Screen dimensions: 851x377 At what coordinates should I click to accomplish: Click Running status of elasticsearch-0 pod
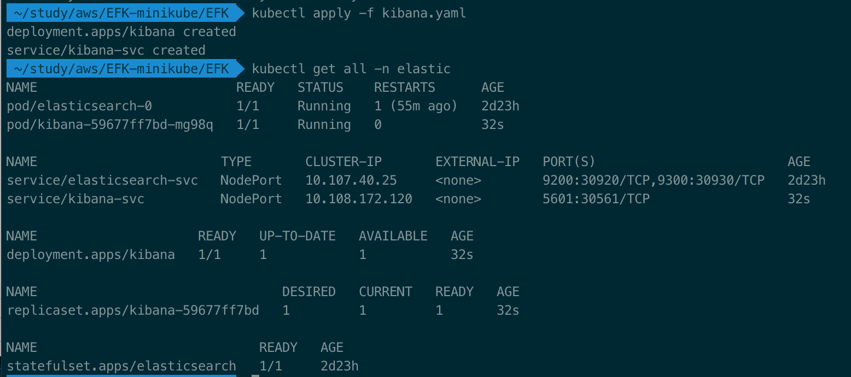coord(324,106)
